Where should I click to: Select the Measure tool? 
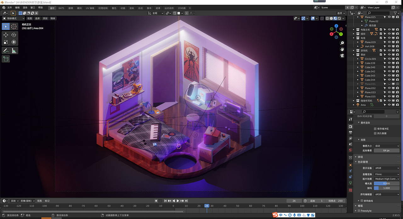click(x=14, y=50)
